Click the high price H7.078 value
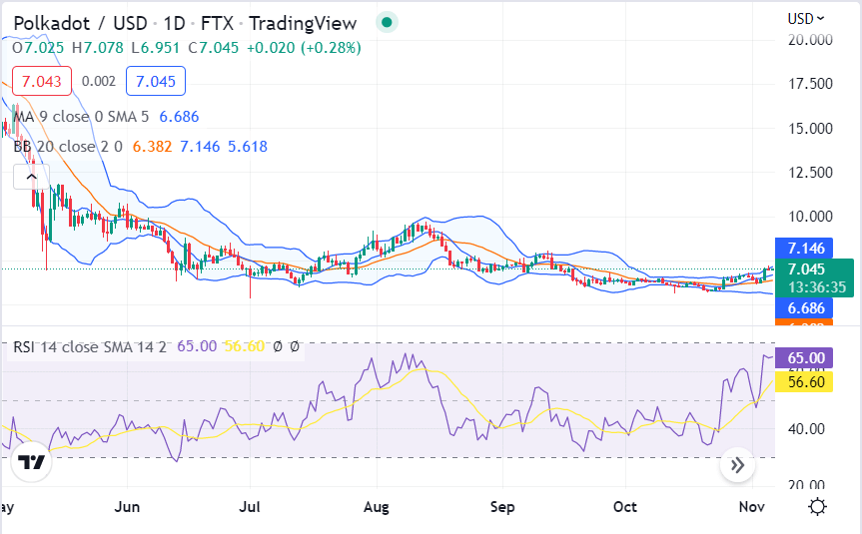862x534 pixels. tap(98, 48)
